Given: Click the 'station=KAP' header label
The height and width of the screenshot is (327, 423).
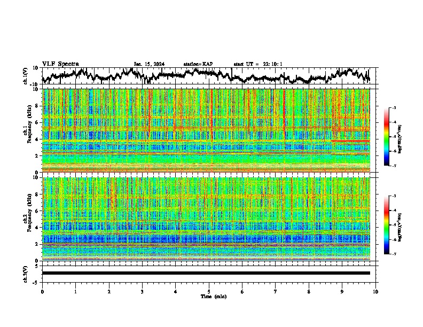Looking at the screenshot, I should (198, 64).
